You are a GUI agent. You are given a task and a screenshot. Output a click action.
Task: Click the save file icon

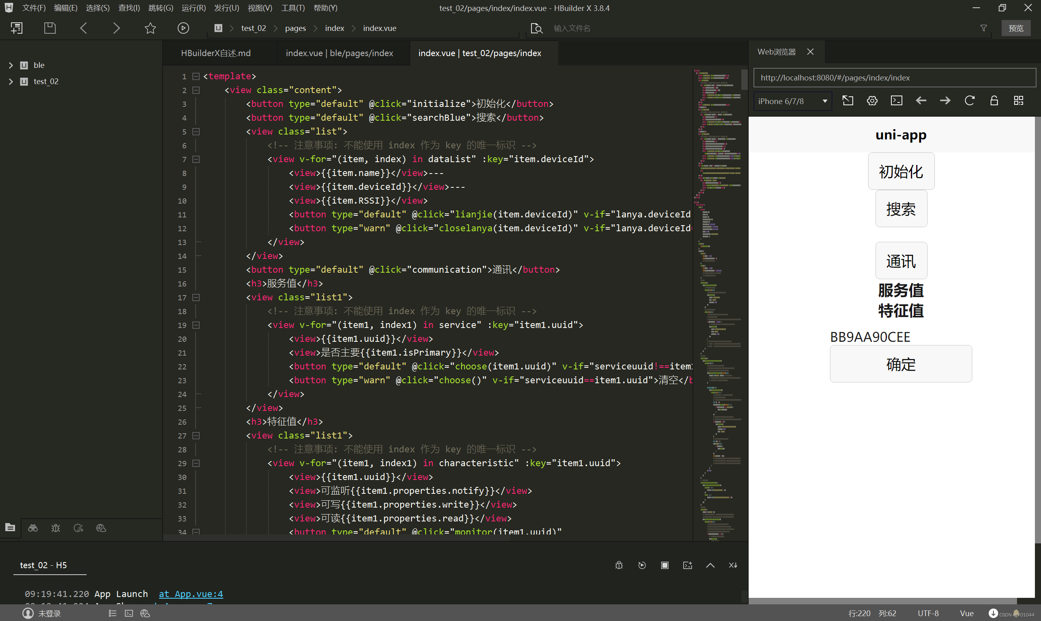coord(50,28)
